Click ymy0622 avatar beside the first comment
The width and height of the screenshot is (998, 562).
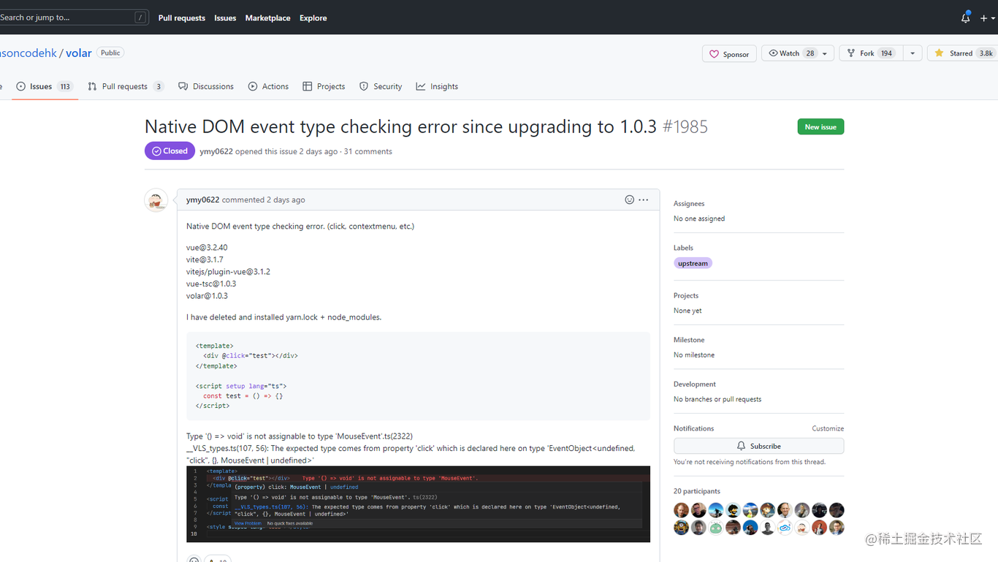(x=156, y=200)
